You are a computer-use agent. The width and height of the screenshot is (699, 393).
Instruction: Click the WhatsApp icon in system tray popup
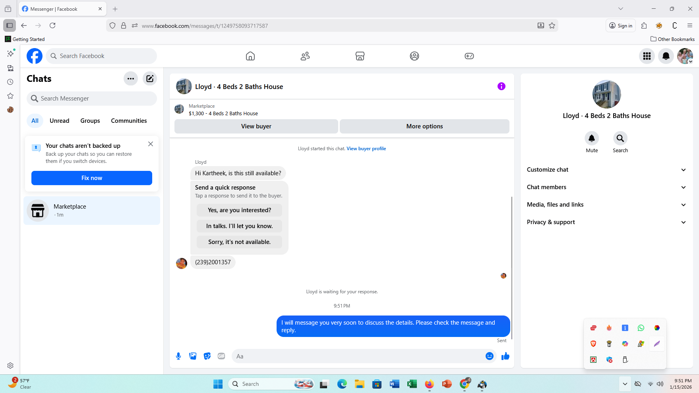click(x=641, y=328)
